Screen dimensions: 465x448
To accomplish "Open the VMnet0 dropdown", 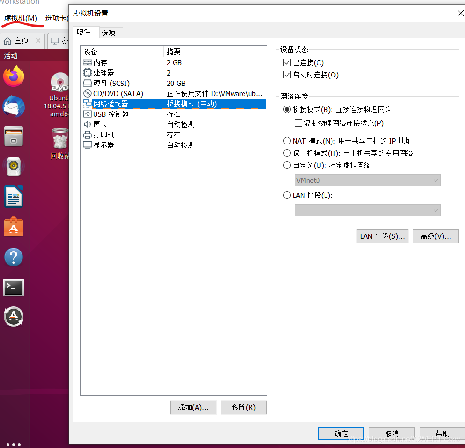I will point(367,180).
